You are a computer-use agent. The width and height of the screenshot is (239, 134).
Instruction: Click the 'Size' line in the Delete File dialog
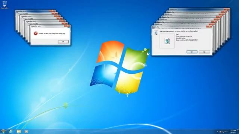[x=181, y=38]
